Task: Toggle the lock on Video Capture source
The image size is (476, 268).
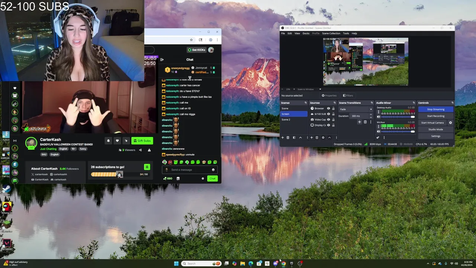Action: coord(333,119)
